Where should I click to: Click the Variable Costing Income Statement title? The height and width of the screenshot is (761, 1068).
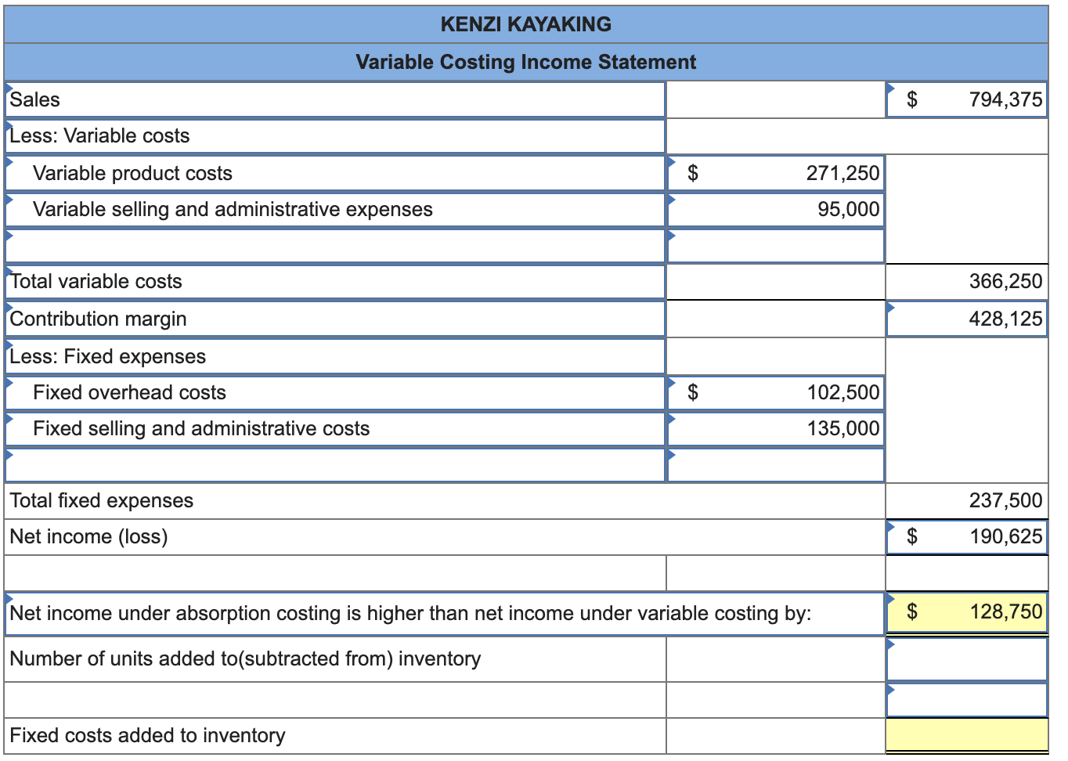525,62
